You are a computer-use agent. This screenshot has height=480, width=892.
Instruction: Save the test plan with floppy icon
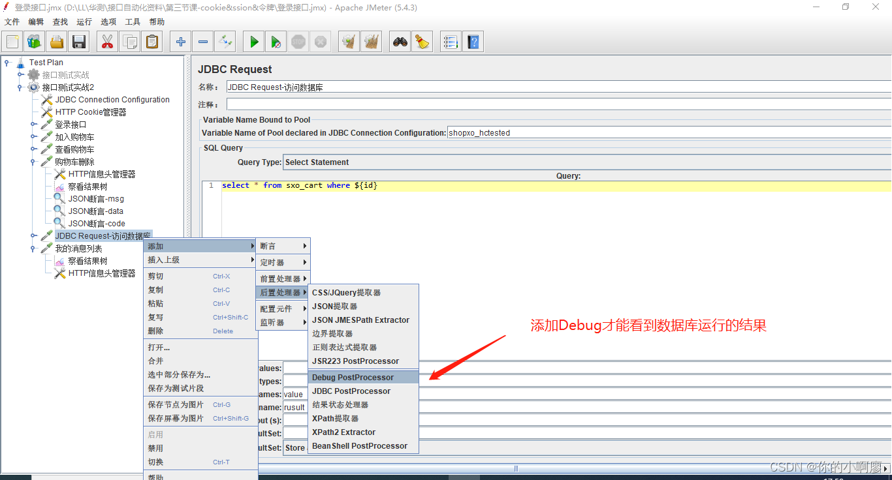coord(79,42)
